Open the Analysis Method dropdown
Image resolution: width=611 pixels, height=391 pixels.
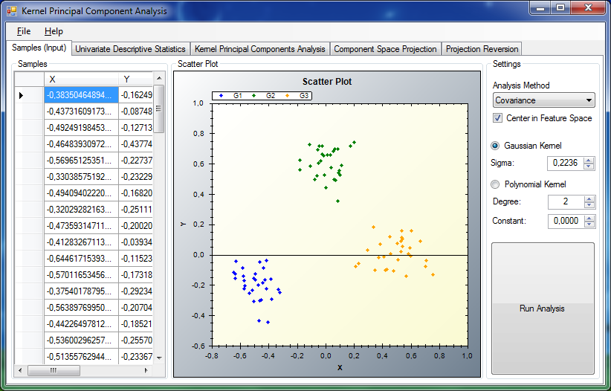coord(544,100)
